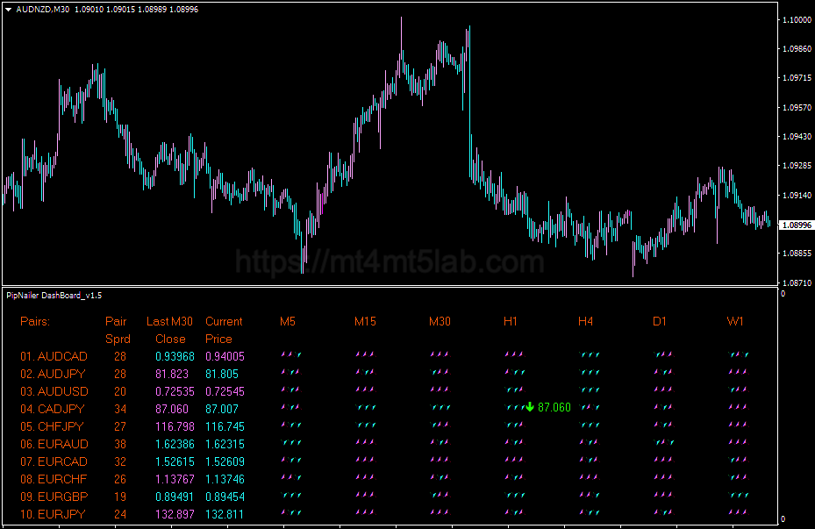Click the W1 timeframe column header

click(x=735, y=322)
